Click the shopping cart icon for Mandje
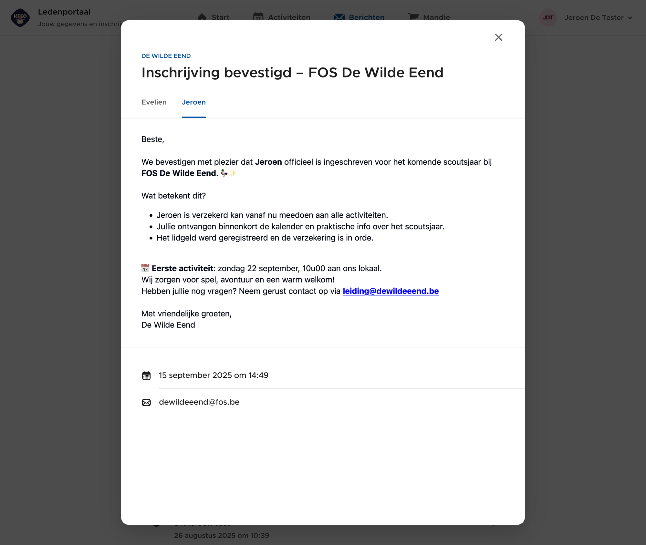Screen dimensions: 646x545 [413, 16]
